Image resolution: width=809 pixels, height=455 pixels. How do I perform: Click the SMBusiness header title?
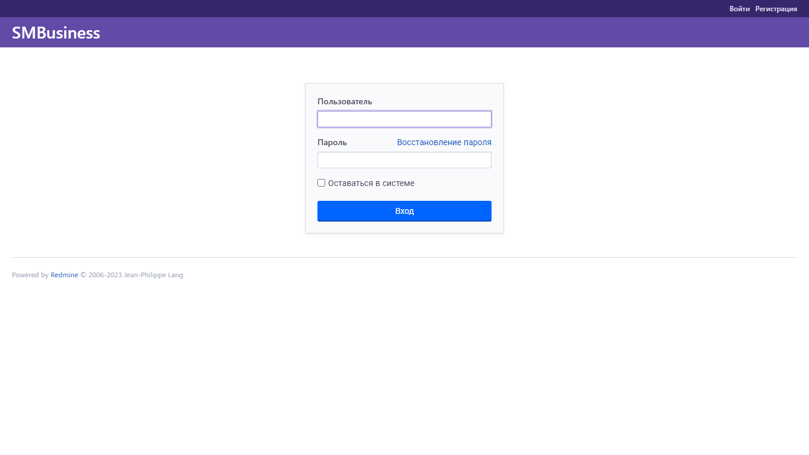(56, 33)
